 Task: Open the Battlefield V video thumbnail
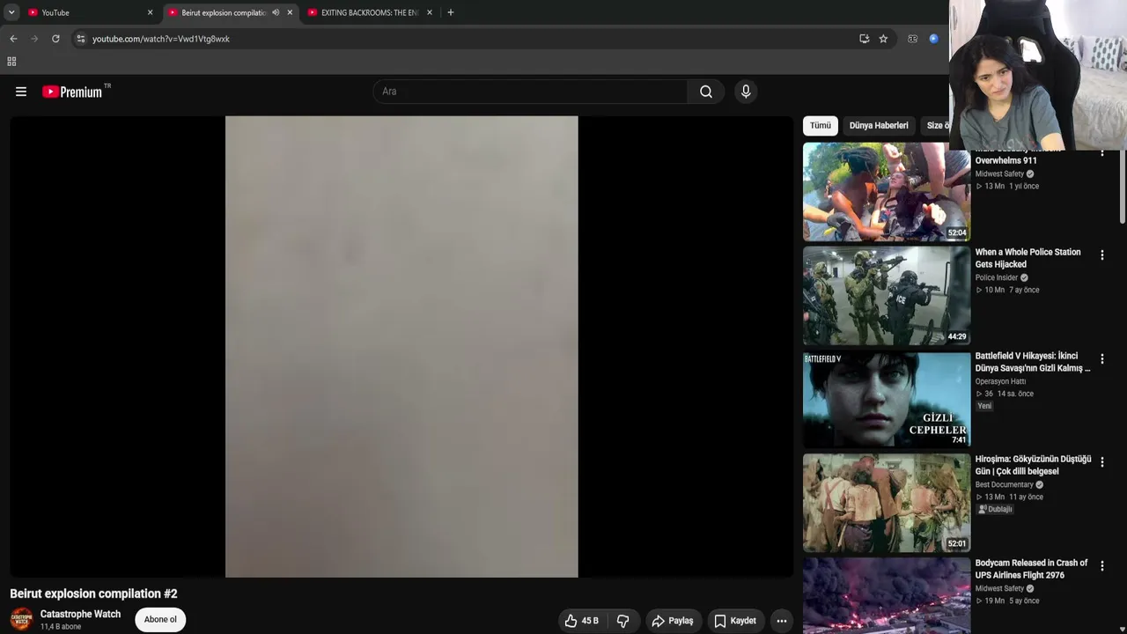point(887,400)
